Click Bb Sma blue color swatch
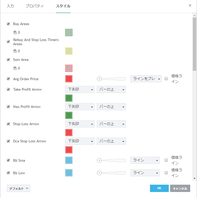Screen dimensions: 197x198 [x=69, y=160]
